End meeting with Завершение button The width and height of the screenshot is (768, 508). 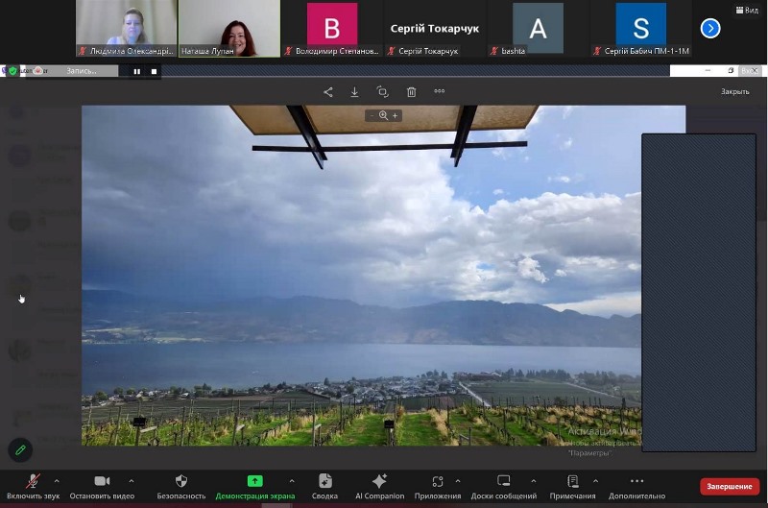click(x=730, y=487)
